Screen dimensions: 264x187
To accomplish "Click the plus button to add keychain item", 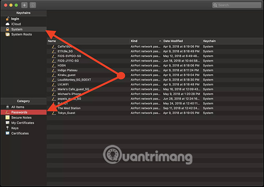I will click(24, 5).
